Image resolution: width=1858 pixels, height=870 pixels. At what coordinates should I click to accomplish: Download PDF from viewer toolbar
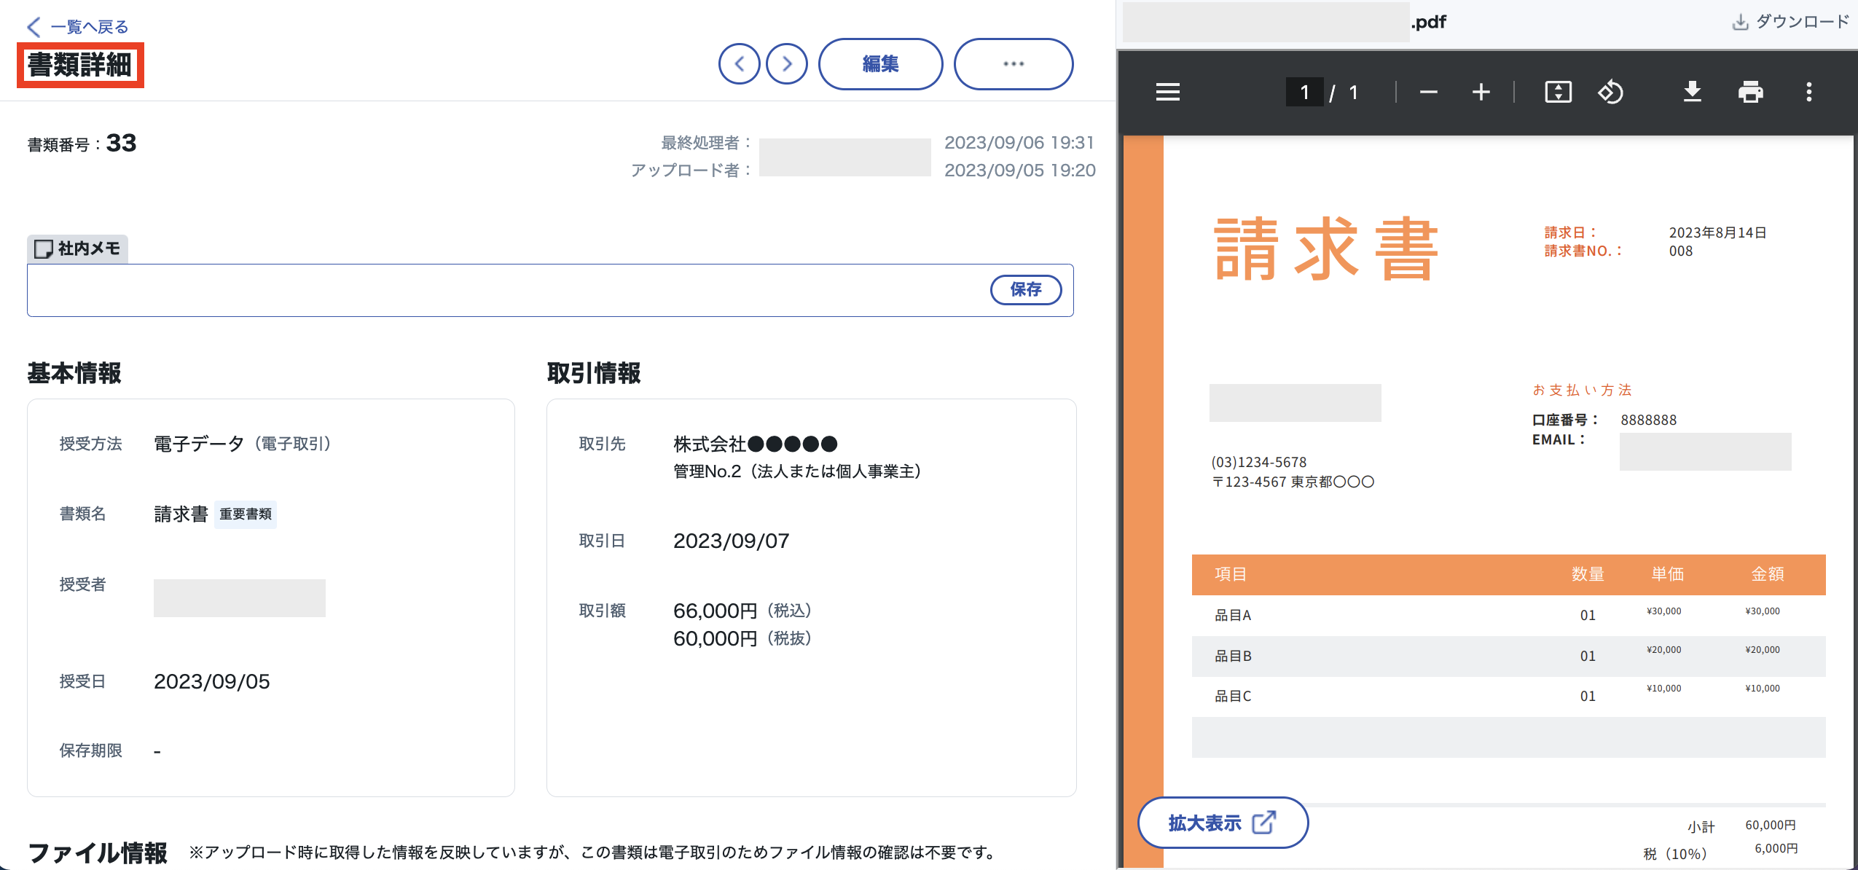(x=1692, y=93)
